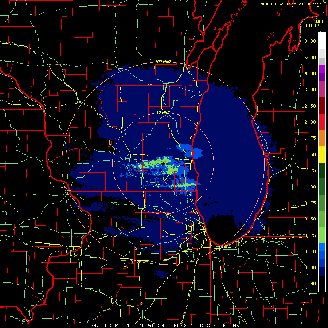The height and width of the screenshot is (328, 328).
Task: Click the 0.50 legend value
Action: pos(310,219)
